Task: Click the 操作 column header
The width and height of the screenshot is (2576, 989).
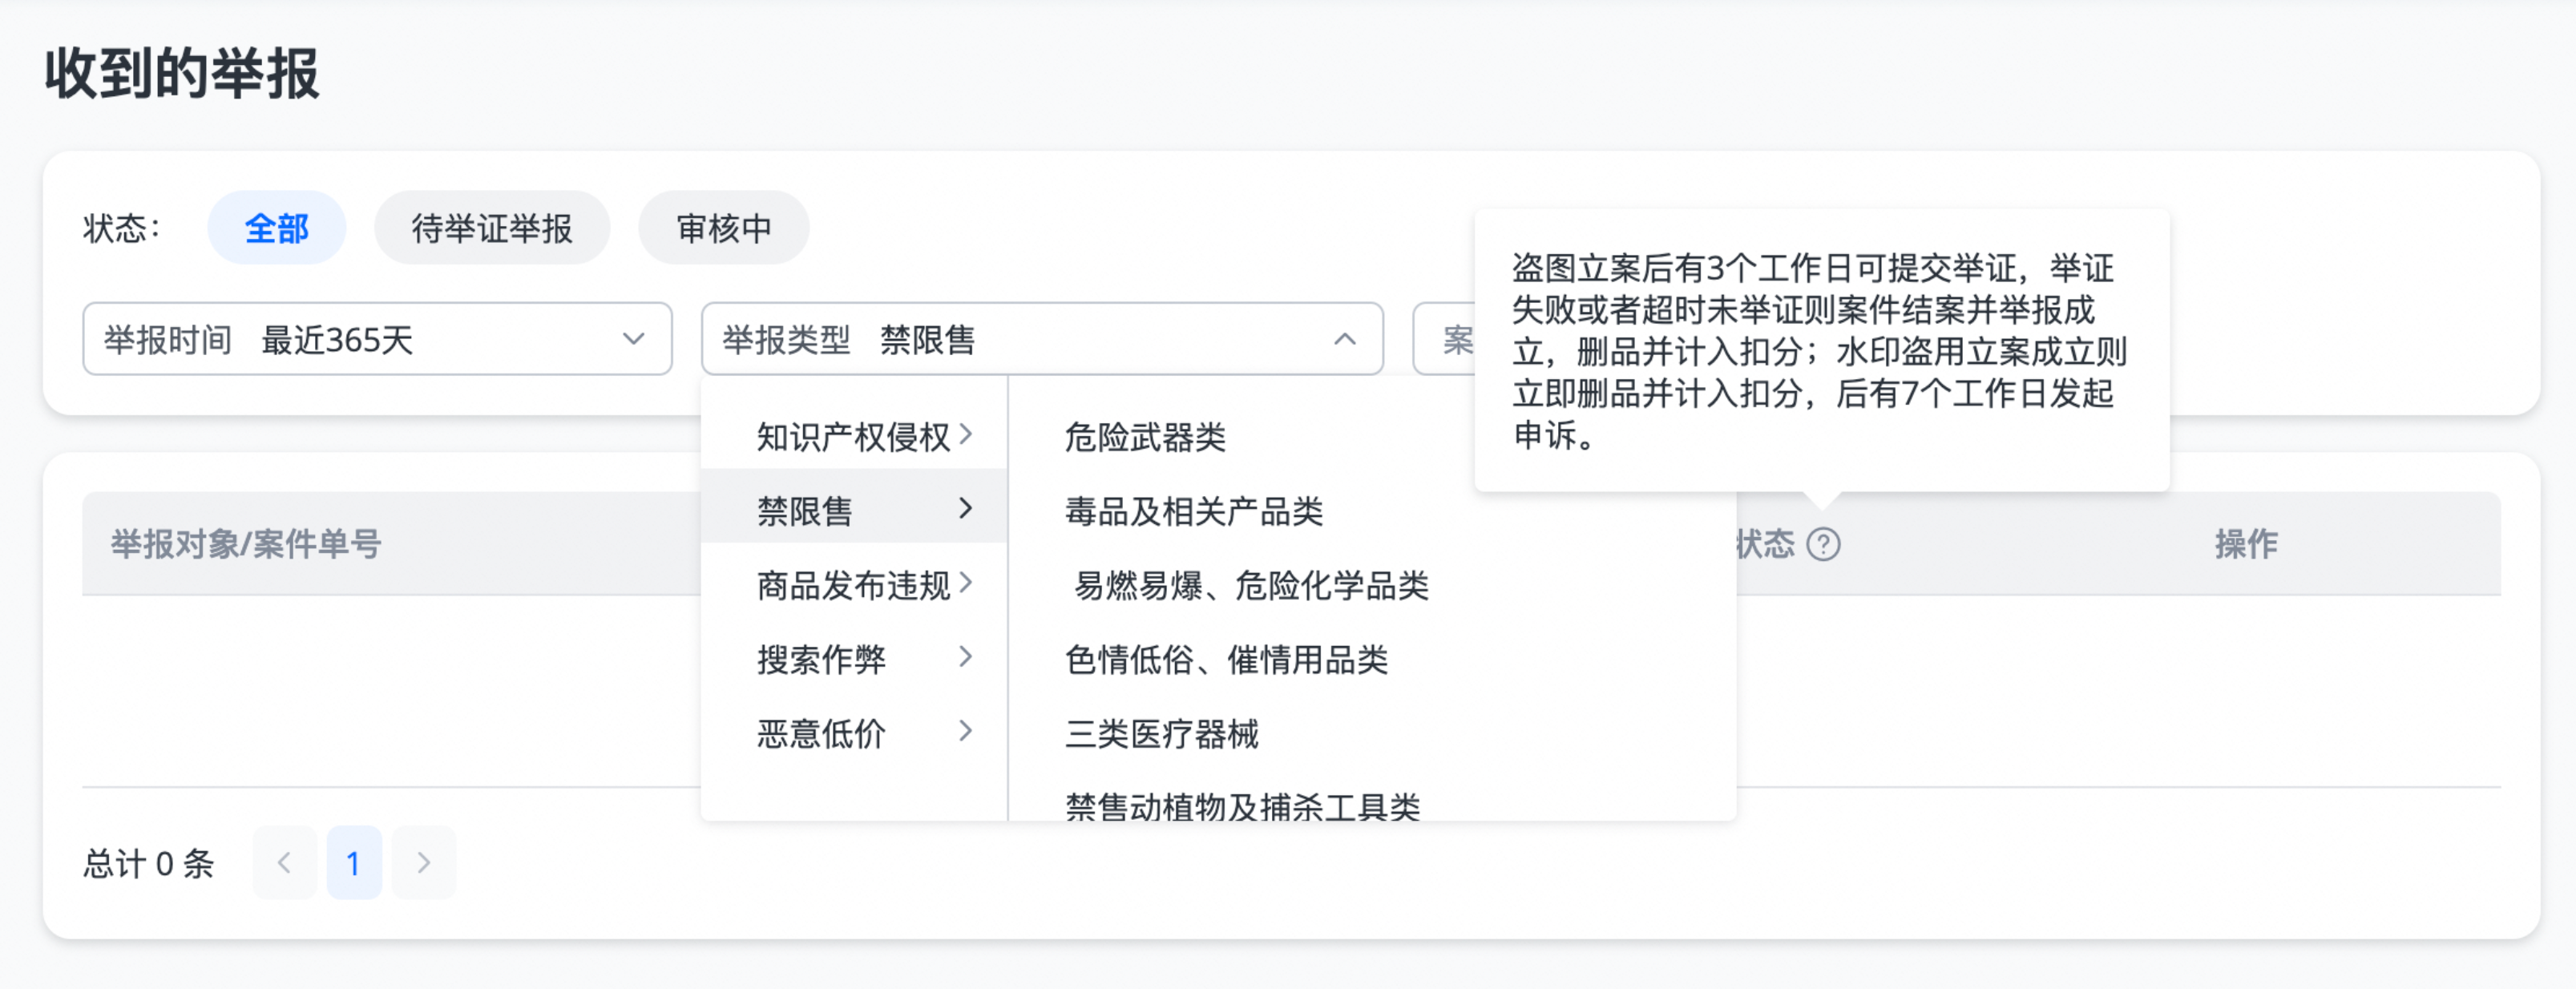Action: 2246,544
